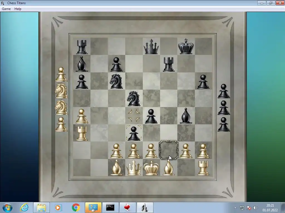Switch to the Hearts card game taskbar icon
This screenshot has width=285, height=213.
(127, 207)
